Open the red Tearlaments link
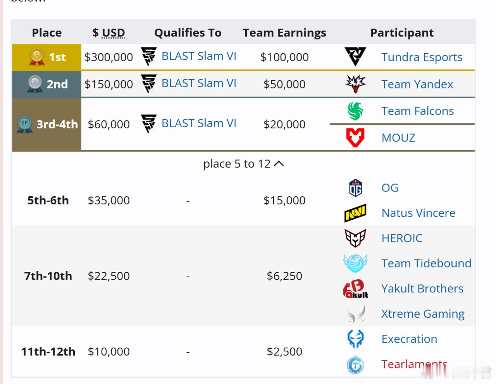Screen dimensions: 496x384 pos(413,364)
